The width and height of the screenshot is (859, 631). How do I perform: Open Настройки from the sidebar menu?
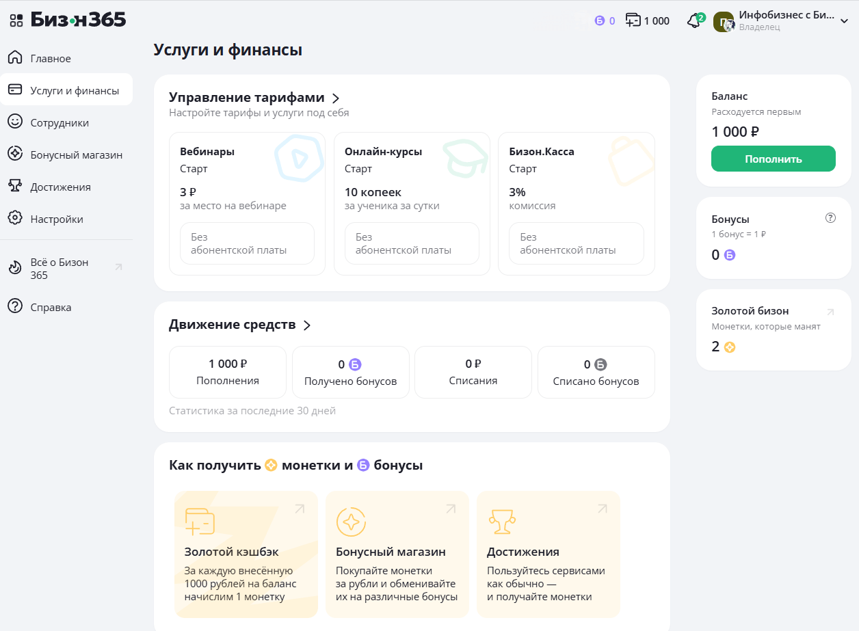point(57,219)
